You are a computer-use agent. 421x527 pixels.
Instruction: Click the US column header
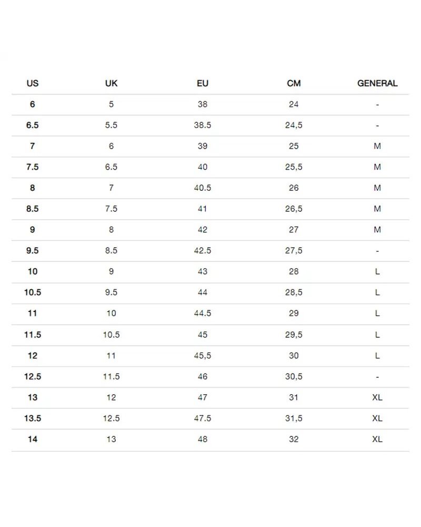tap(33, 83)
